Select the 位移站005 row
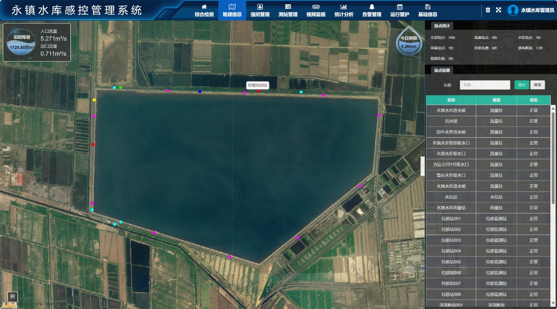 [488, 262]
